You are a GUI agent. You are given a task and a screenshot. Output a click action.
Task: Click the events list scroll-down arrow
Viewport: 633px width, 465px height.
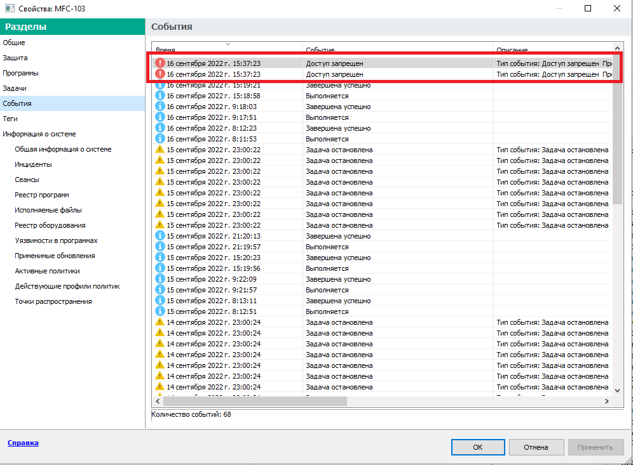coord(617,390)
